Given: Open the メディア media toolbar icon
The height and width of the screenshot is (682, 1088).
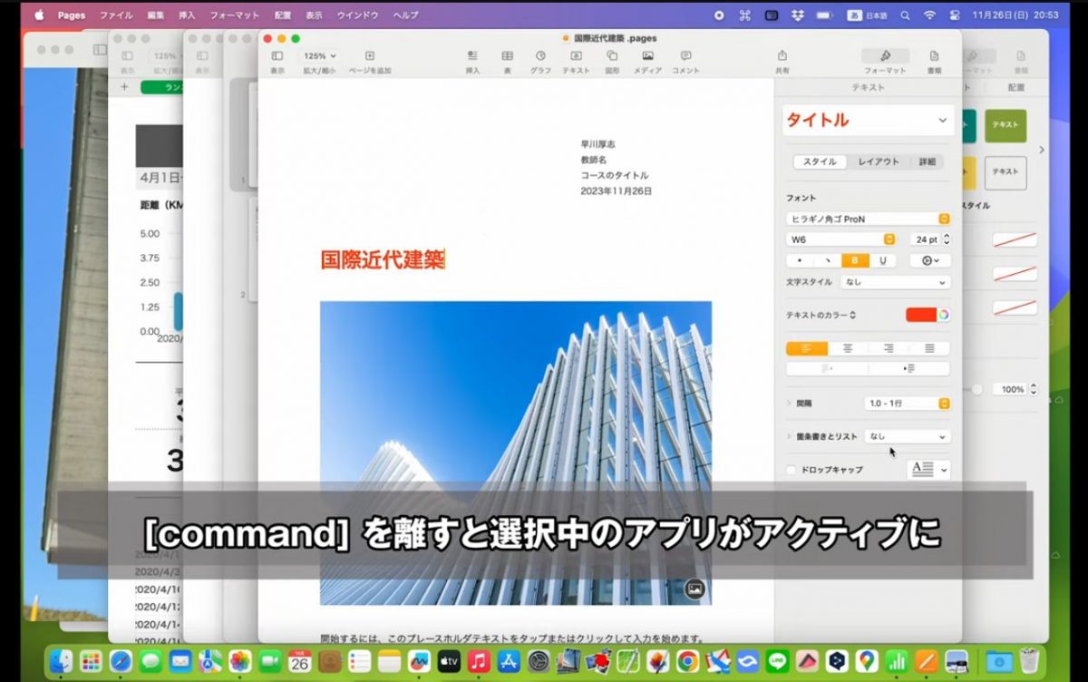Looking at the screenshot, I should tap(647, 56).
